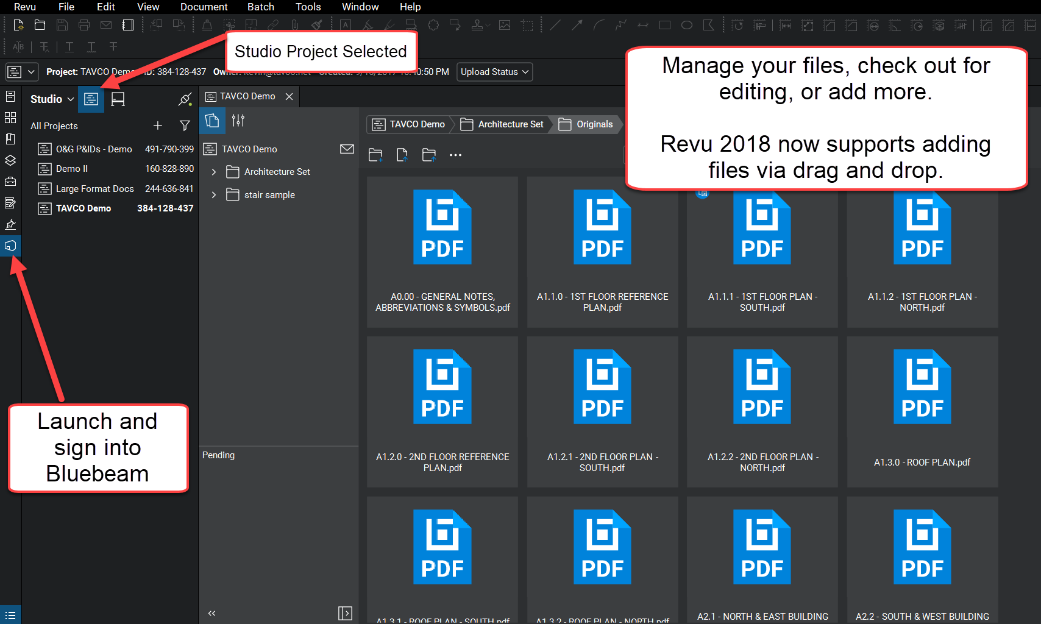The width and height of the screenshot is (1041, 624).
Task: Click the New Folder icon in project toolbar
Action: 375,155
